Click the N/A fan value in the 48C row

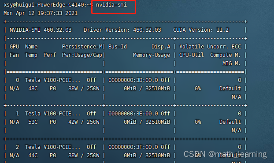click(15, 89)
